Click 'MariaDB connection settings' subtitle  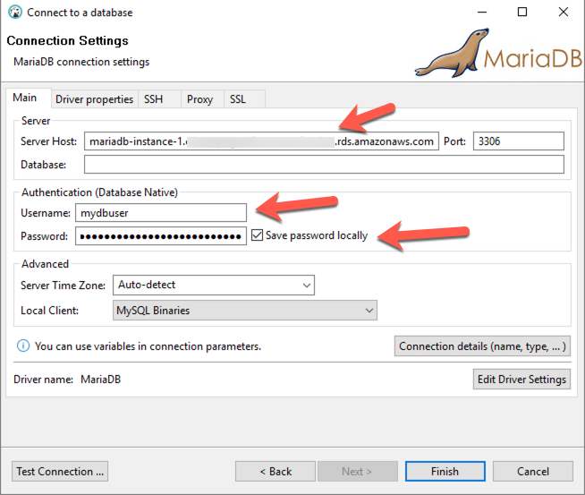(x=81, y=62)
